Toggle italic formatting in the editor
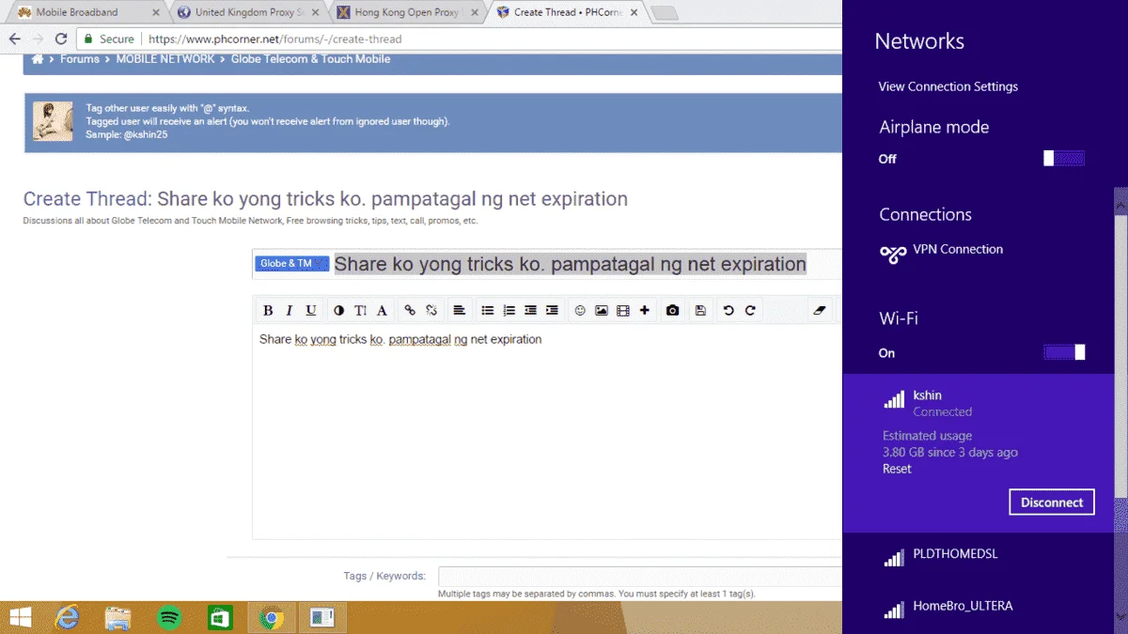Image resolution: width=1128 pixels, height=634 pixels. point(290,311)
